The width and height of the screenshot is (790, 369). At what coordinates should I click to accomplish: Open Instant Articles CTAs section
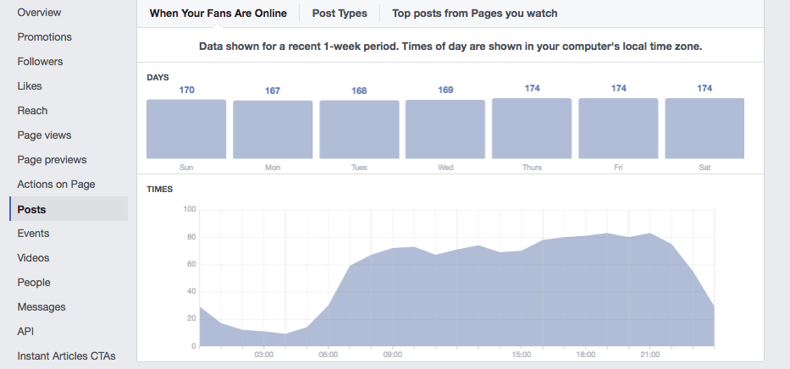pyautogui.click(x=67, y=356)
